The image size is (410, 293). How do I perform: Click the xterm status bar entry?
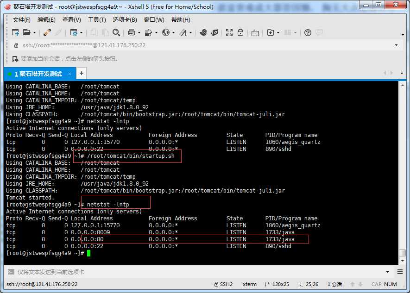pos(249,284)
